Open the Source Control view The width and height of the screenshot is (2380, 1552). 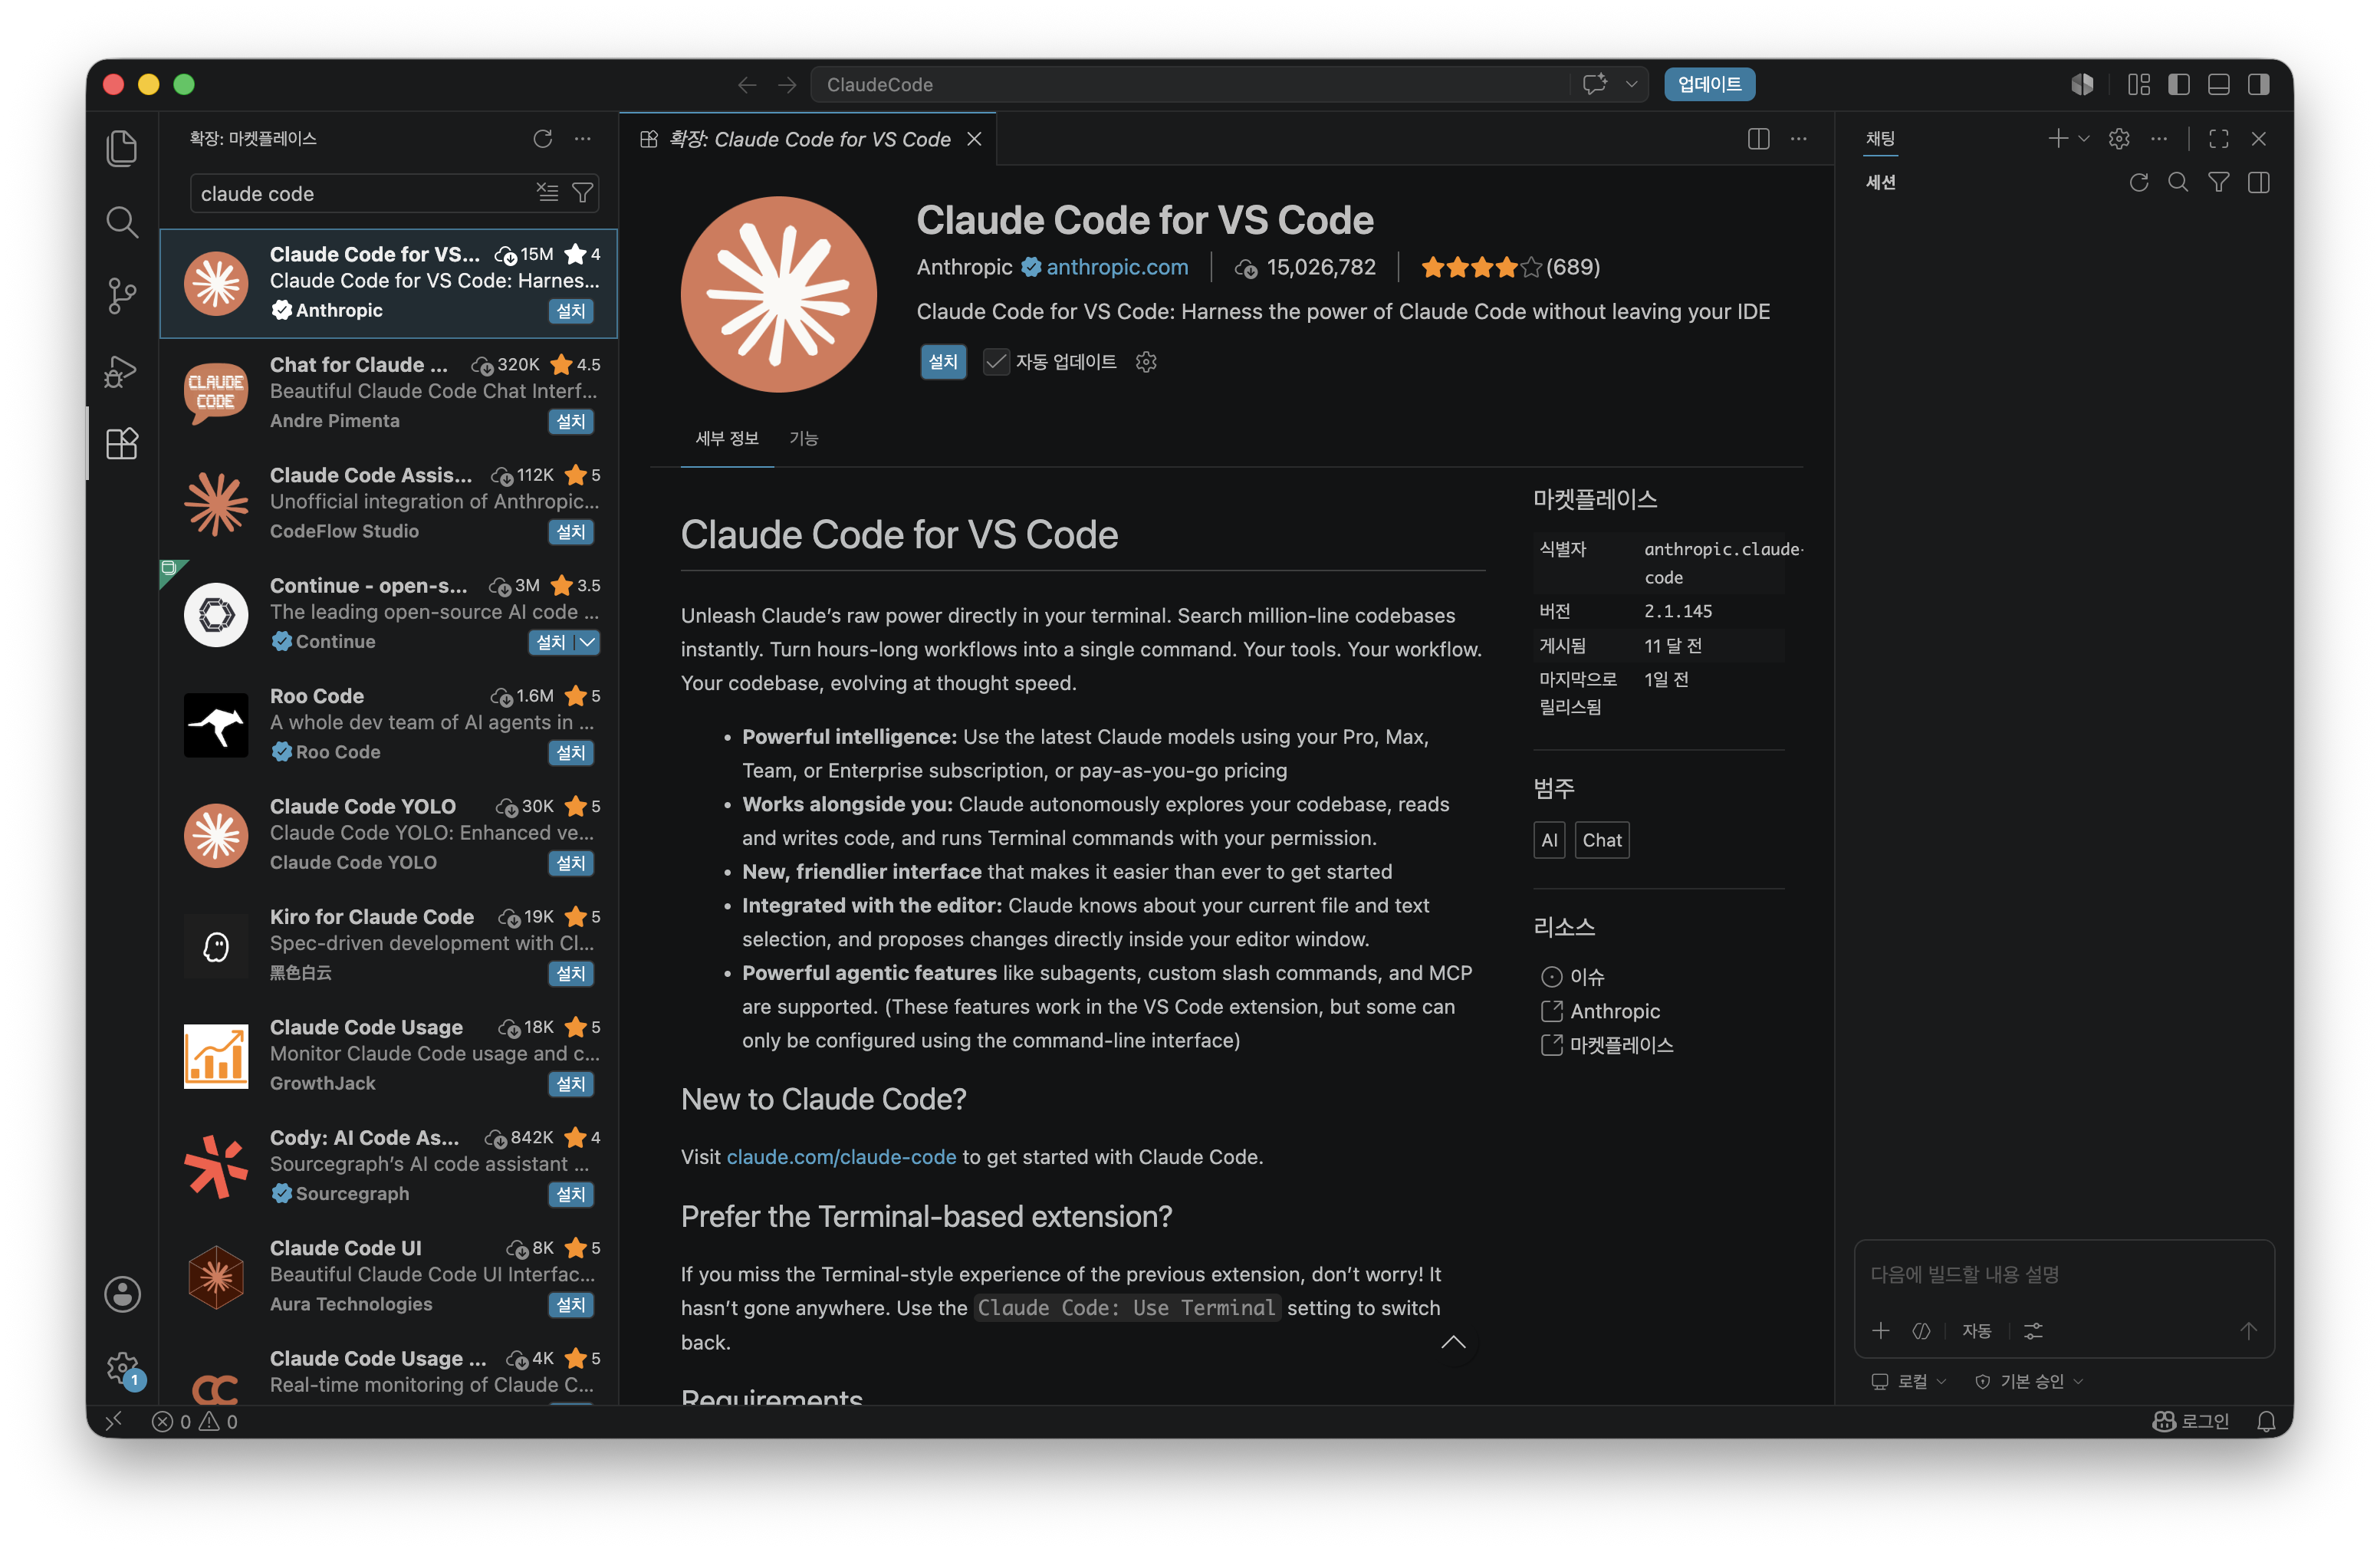coord(122,296)
